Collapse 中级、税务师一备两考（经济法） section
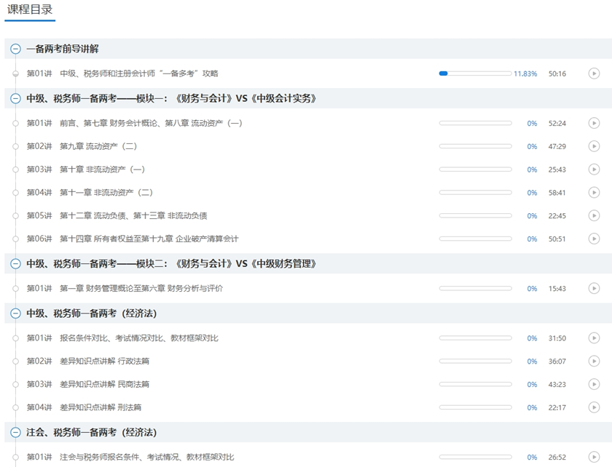The height and width of the screenshot is (467, 612). (15, 314)
